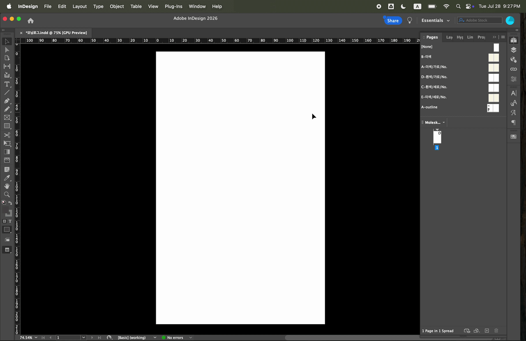This screenshot has width=526, height=341.
Task: Select the Gradient Swatch tool
Action: (x=7, y=152)
